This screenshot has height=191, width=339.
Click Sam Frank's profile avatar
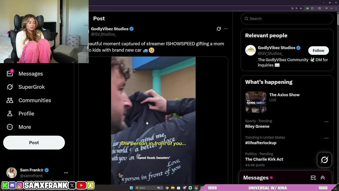click(12, 173)
